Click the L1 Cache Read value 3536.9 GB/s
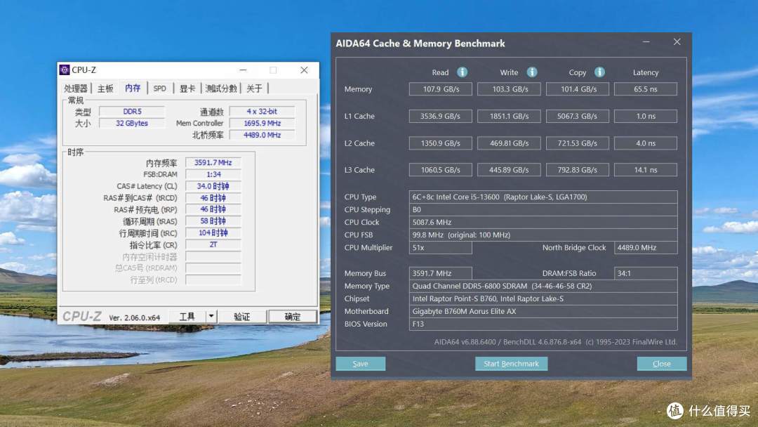Image resolution: width=758 pixels, height=427 pixels. pos(440,116)
